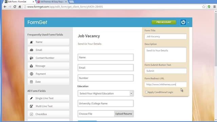Bookmark this page with the star icon
The width and height of the screenshot is (217, 122).
click(x=203, y=7)
